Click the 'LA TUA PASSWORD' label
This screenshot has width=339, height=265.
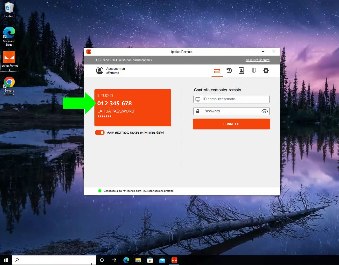click(x=116, y=111)
